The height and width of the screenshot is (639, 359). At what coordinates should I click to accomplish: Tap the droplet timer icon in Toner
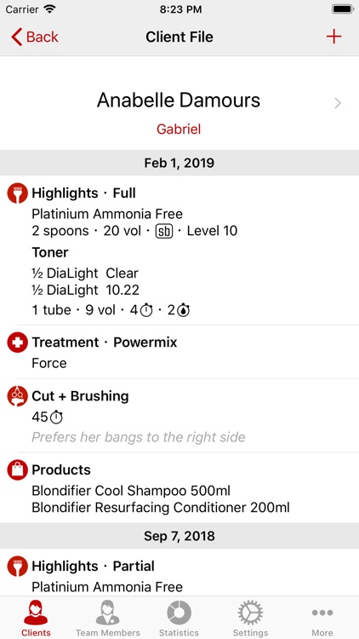tap(184, 310)
